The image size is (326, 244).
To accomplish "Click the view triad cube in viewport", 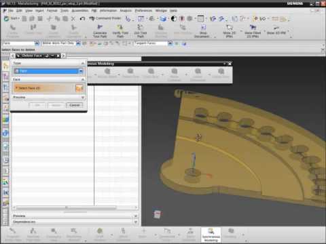I will (158, 214).
